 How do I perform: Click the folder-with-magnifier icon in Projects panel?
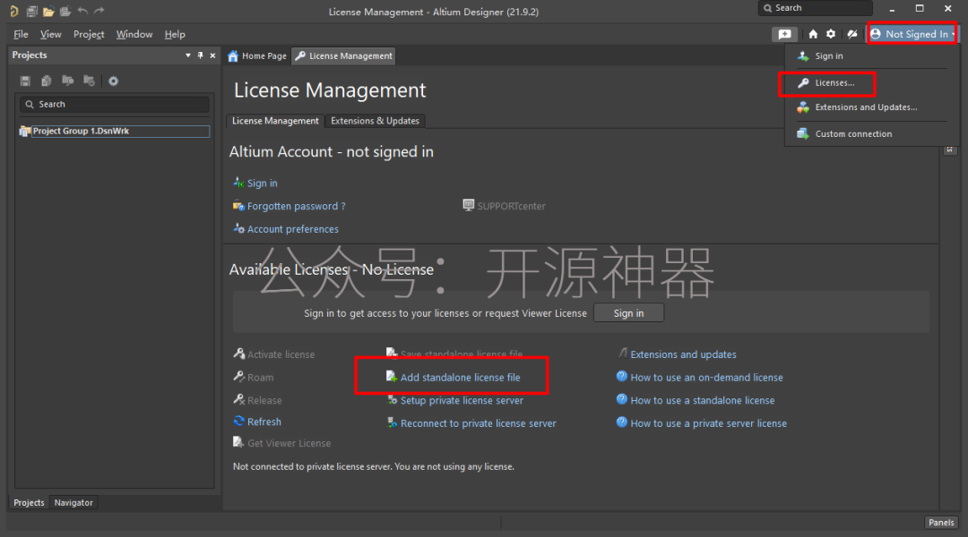point(68,81)
